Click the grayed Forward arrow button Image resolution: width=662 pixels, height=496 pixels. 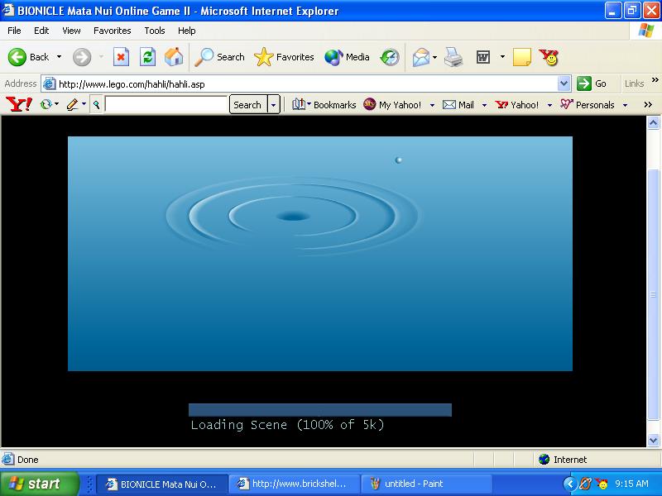pyautogui.click(x=81, y=57)
